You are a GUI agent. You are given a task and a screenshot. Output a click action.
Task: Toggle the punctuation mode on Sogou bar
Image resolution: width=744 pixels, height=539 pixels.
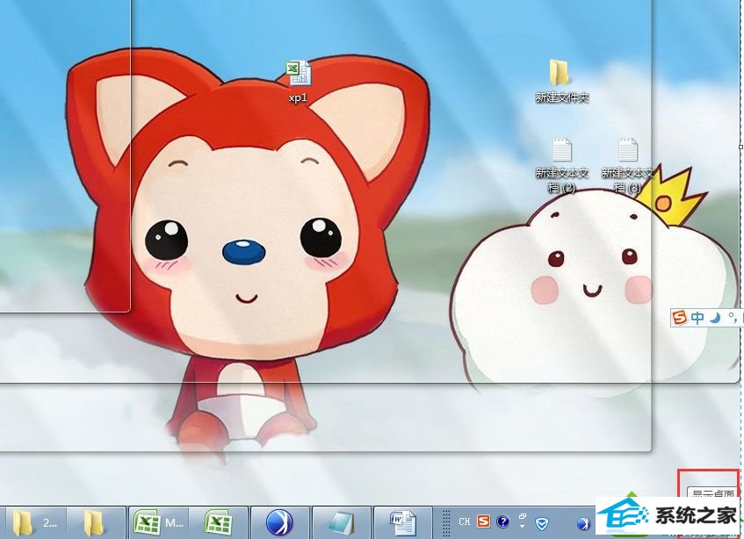click(733, 317)
